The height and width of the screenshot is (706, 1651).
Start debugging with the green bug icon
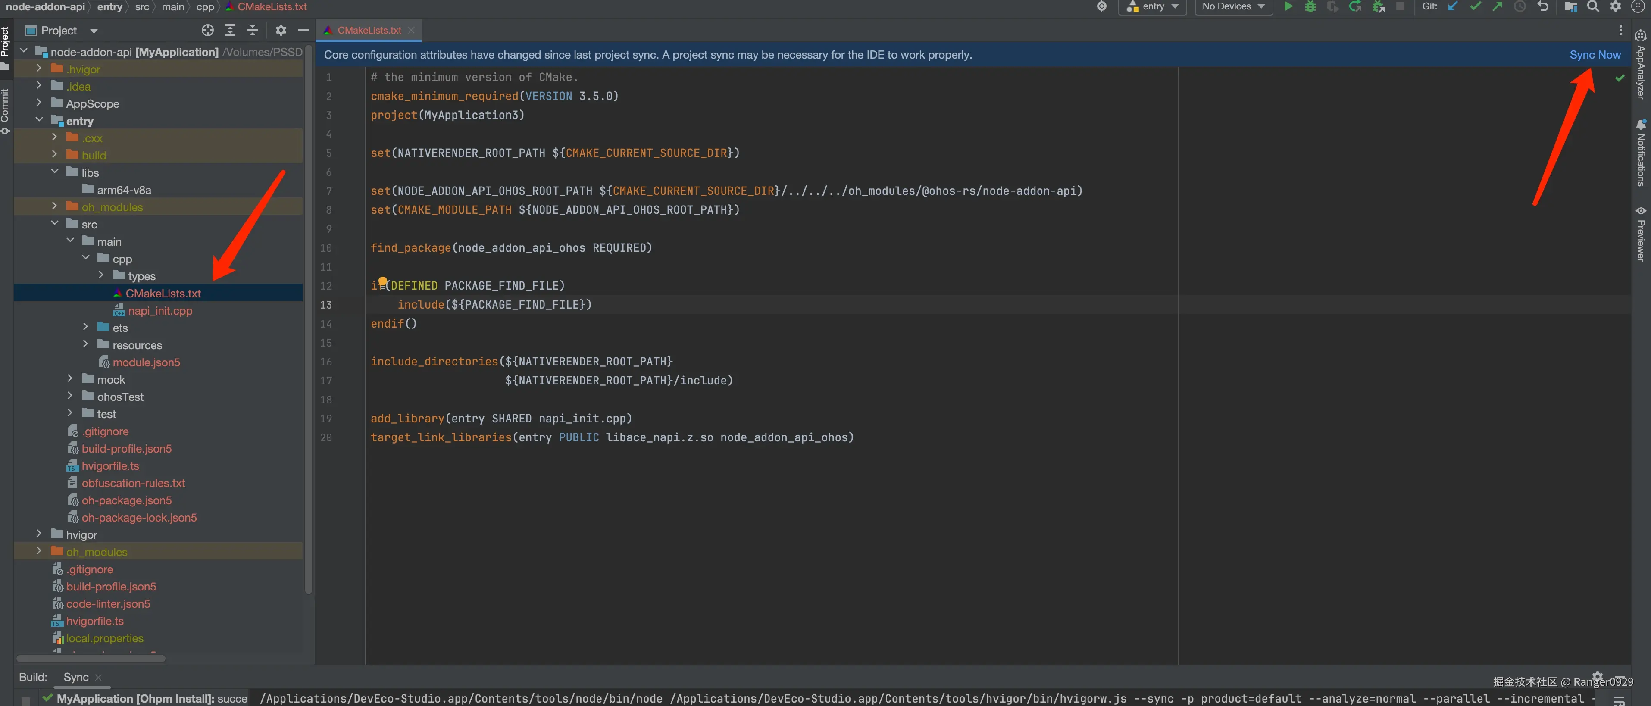[x=1310, y=6]
